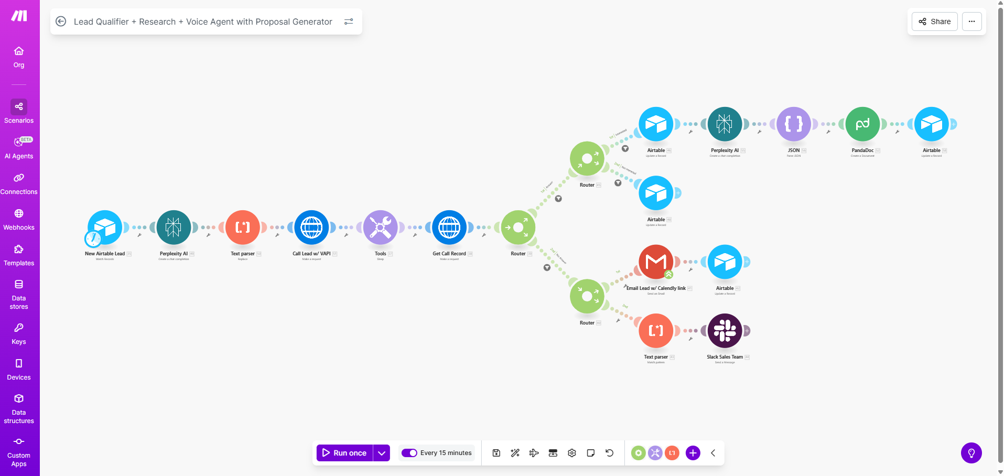Click the Run once button
This screenshot has width=1004, height=476.
click(x=344, y=453)
